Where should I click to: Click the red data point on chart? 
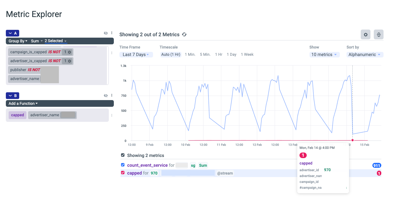pos(352,140)
